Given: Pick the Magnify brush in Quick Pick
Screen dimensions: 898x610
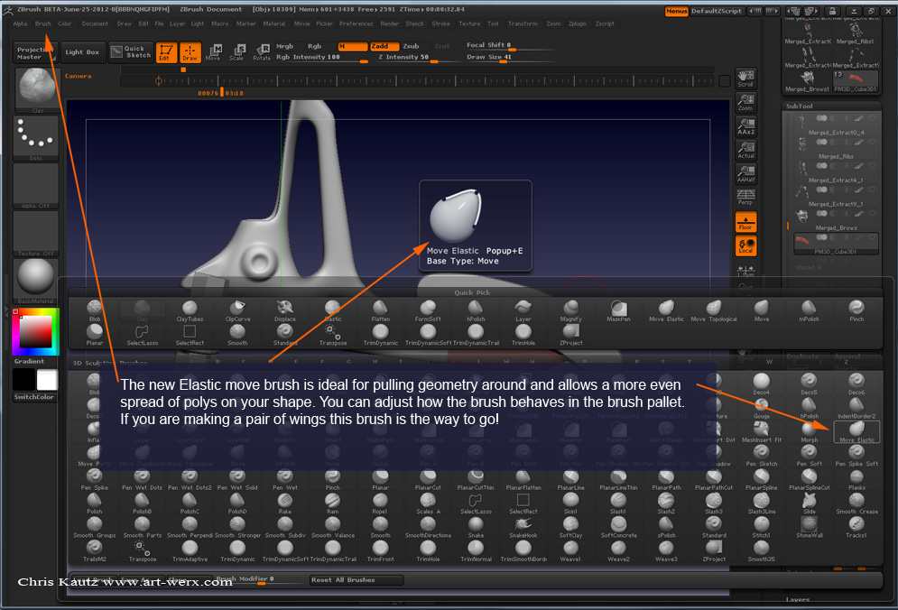Looking at the screenshot, I should click(x=570, y=311).
